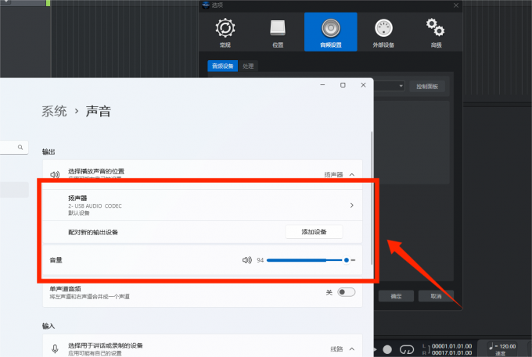Screen dimensions: 532x357
Task: Go back to 系统 in the breadcrumb
Action: (x=54, y=111)
